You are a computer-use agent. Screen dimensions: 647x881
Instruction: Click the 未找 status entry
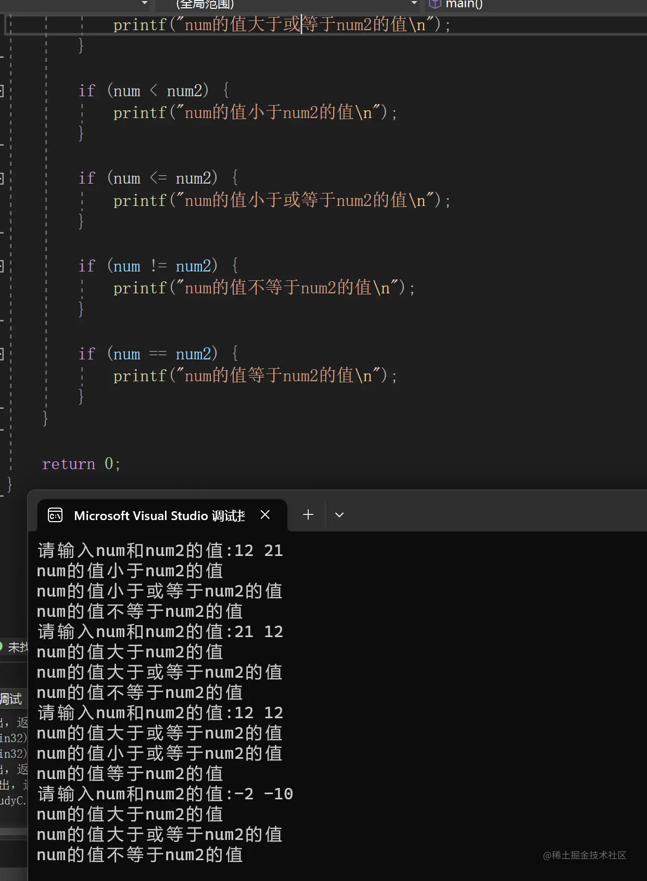click(18, 647)
